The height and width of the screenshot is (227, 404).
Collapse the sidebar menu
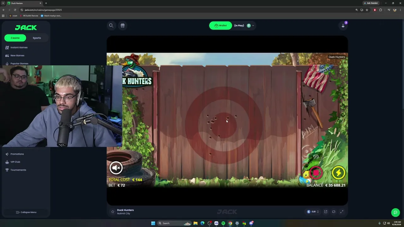(x=26, y=212)
